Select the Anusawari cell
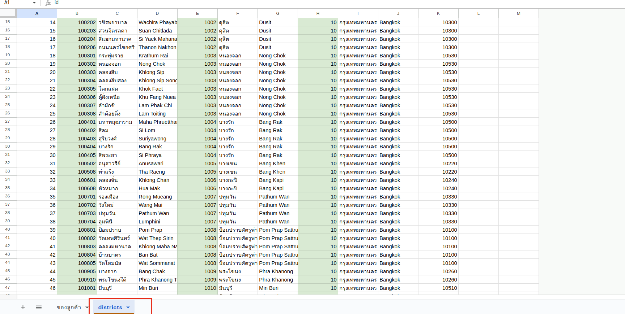The image size is (625, 314). [x=157, y=163]
